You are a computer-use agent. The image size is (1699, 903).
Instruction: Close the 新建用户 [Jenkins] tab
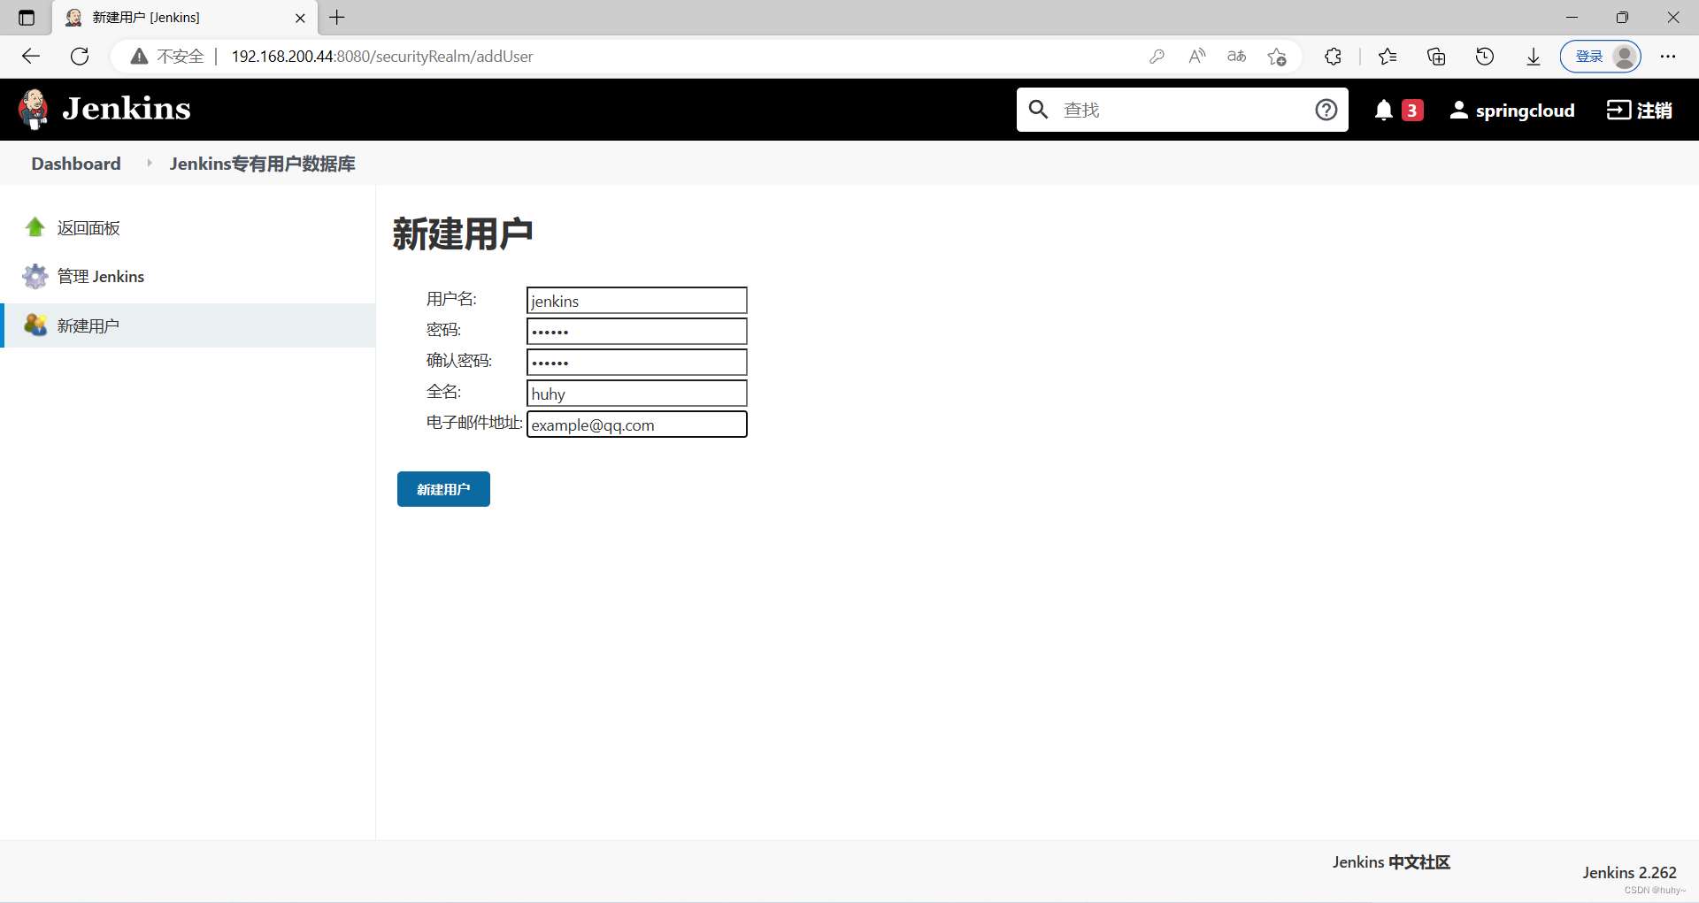coord(300,18)
